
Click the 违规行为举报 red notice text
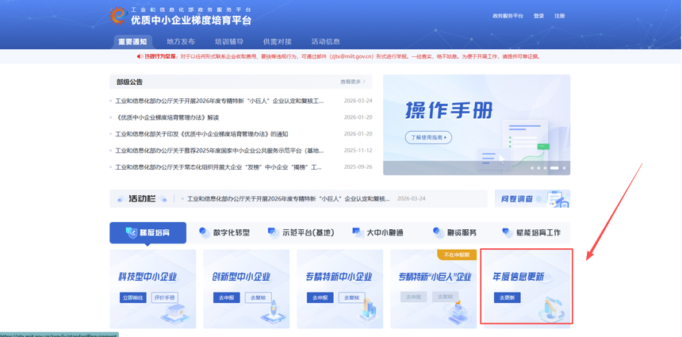[161, 56]
